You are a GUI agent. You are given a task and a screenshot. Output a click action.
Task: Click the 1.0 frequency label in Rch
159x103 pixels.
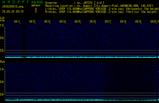pos(2,69)
